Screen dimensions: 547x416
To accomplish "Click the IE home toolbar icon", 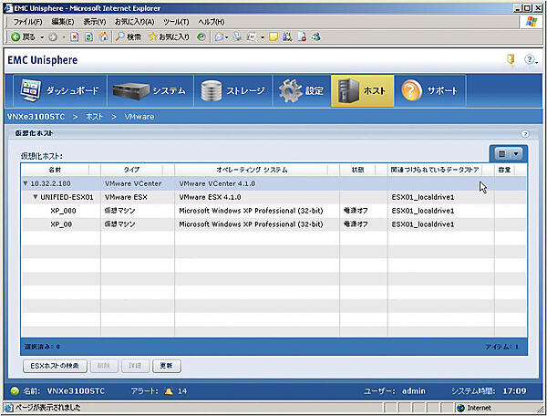I will click(x=102, y=37).
